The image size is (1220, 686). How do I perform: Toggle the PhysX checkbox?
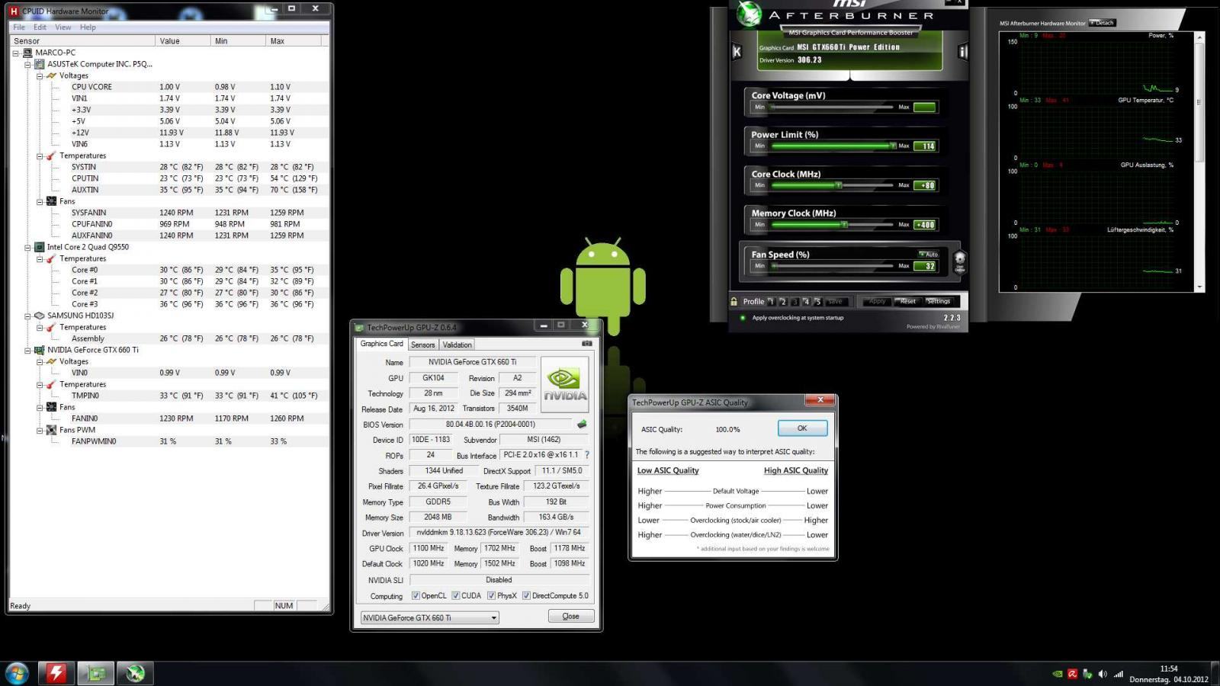click(x=492, y=596)
